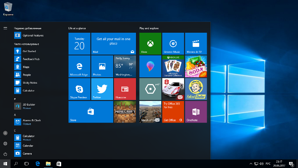Click the Life at a glance group title
Image resolution: width=298 pixels, height=168 pixels.
point(77,28)
